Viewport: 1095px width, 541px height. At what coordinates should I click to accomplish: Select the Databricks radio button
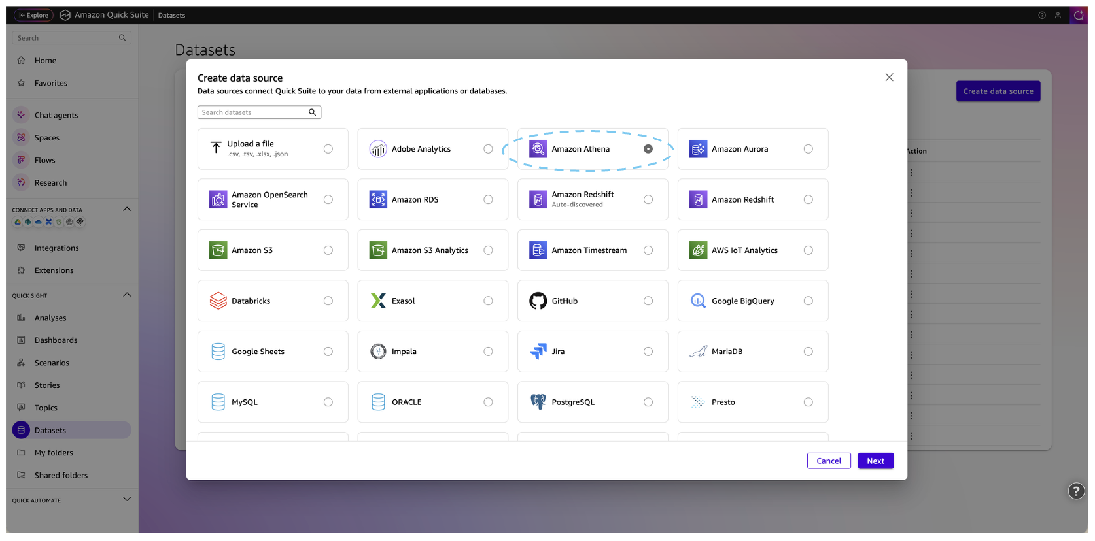coord(328,301)
